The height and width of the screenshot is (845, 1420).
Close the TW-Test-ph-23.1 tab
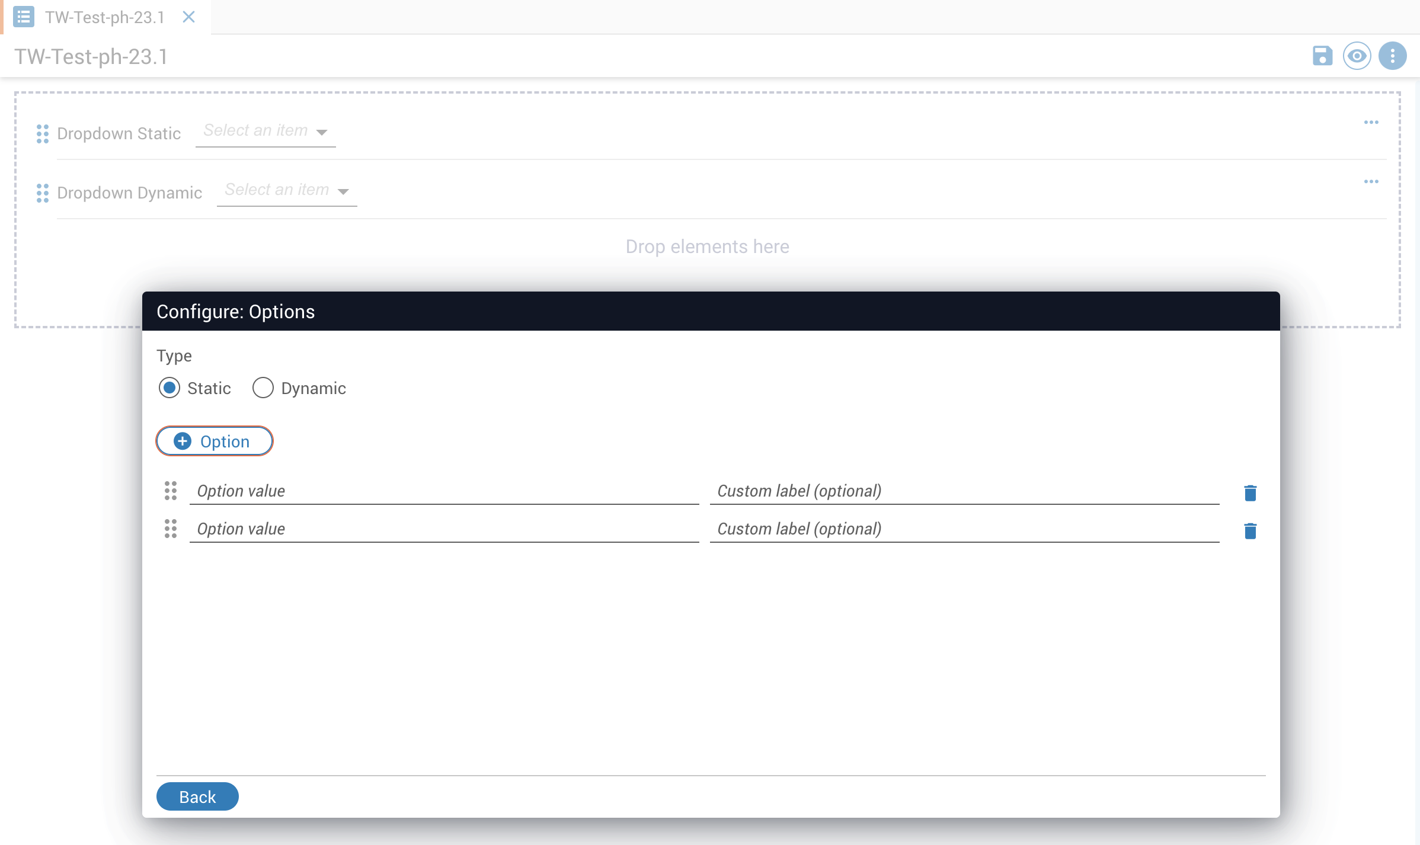tap(188, 17)
